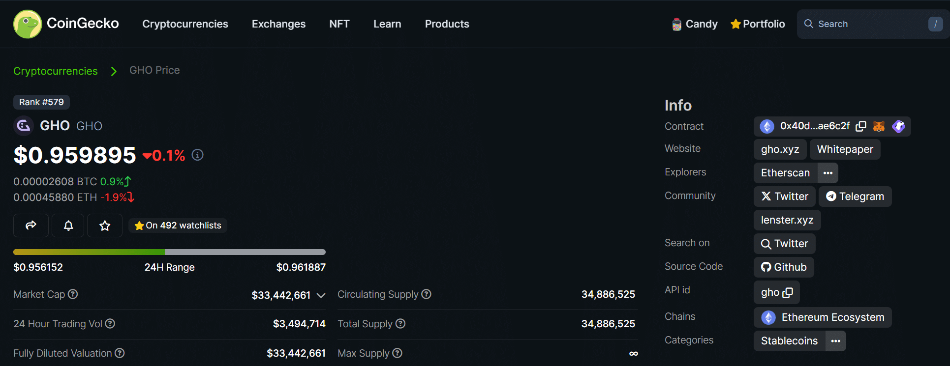Copy the contract address with the copy icon
The image size is (950, 366).
861,126
